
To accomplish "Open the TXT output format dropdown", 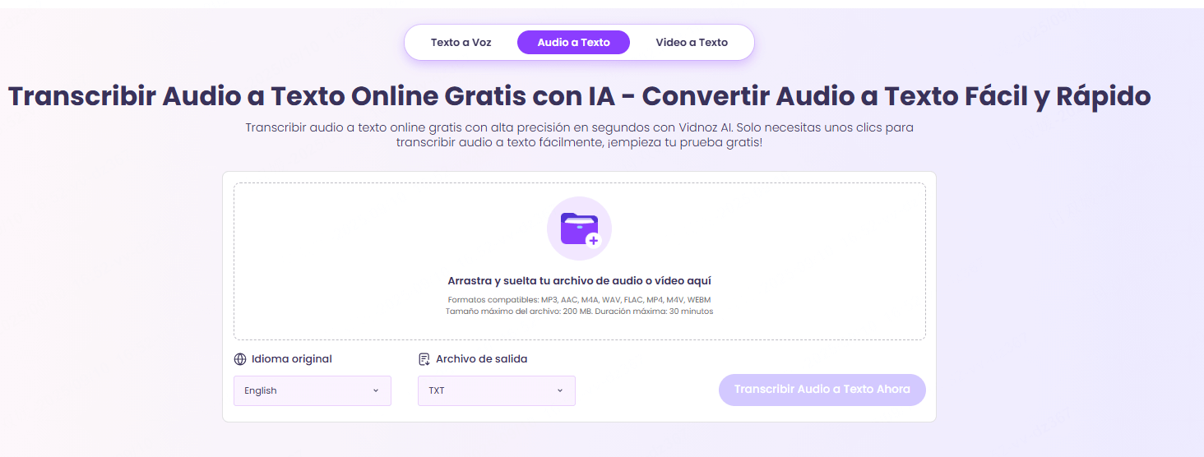I will pyautogui.click(x=497, y=390).
